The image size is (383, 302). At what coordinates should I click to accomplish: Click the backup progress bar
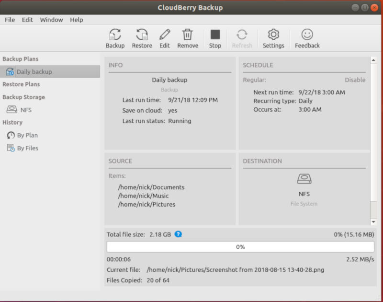pyautogui.click(x=240, y=247)
